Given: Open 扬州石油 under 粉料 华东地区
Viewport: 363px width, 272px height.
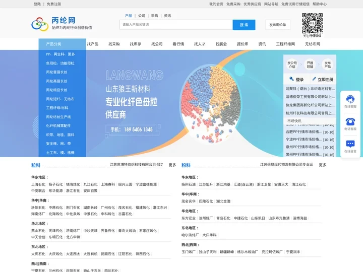Looking at the screenshot, I should coord(189,184).
